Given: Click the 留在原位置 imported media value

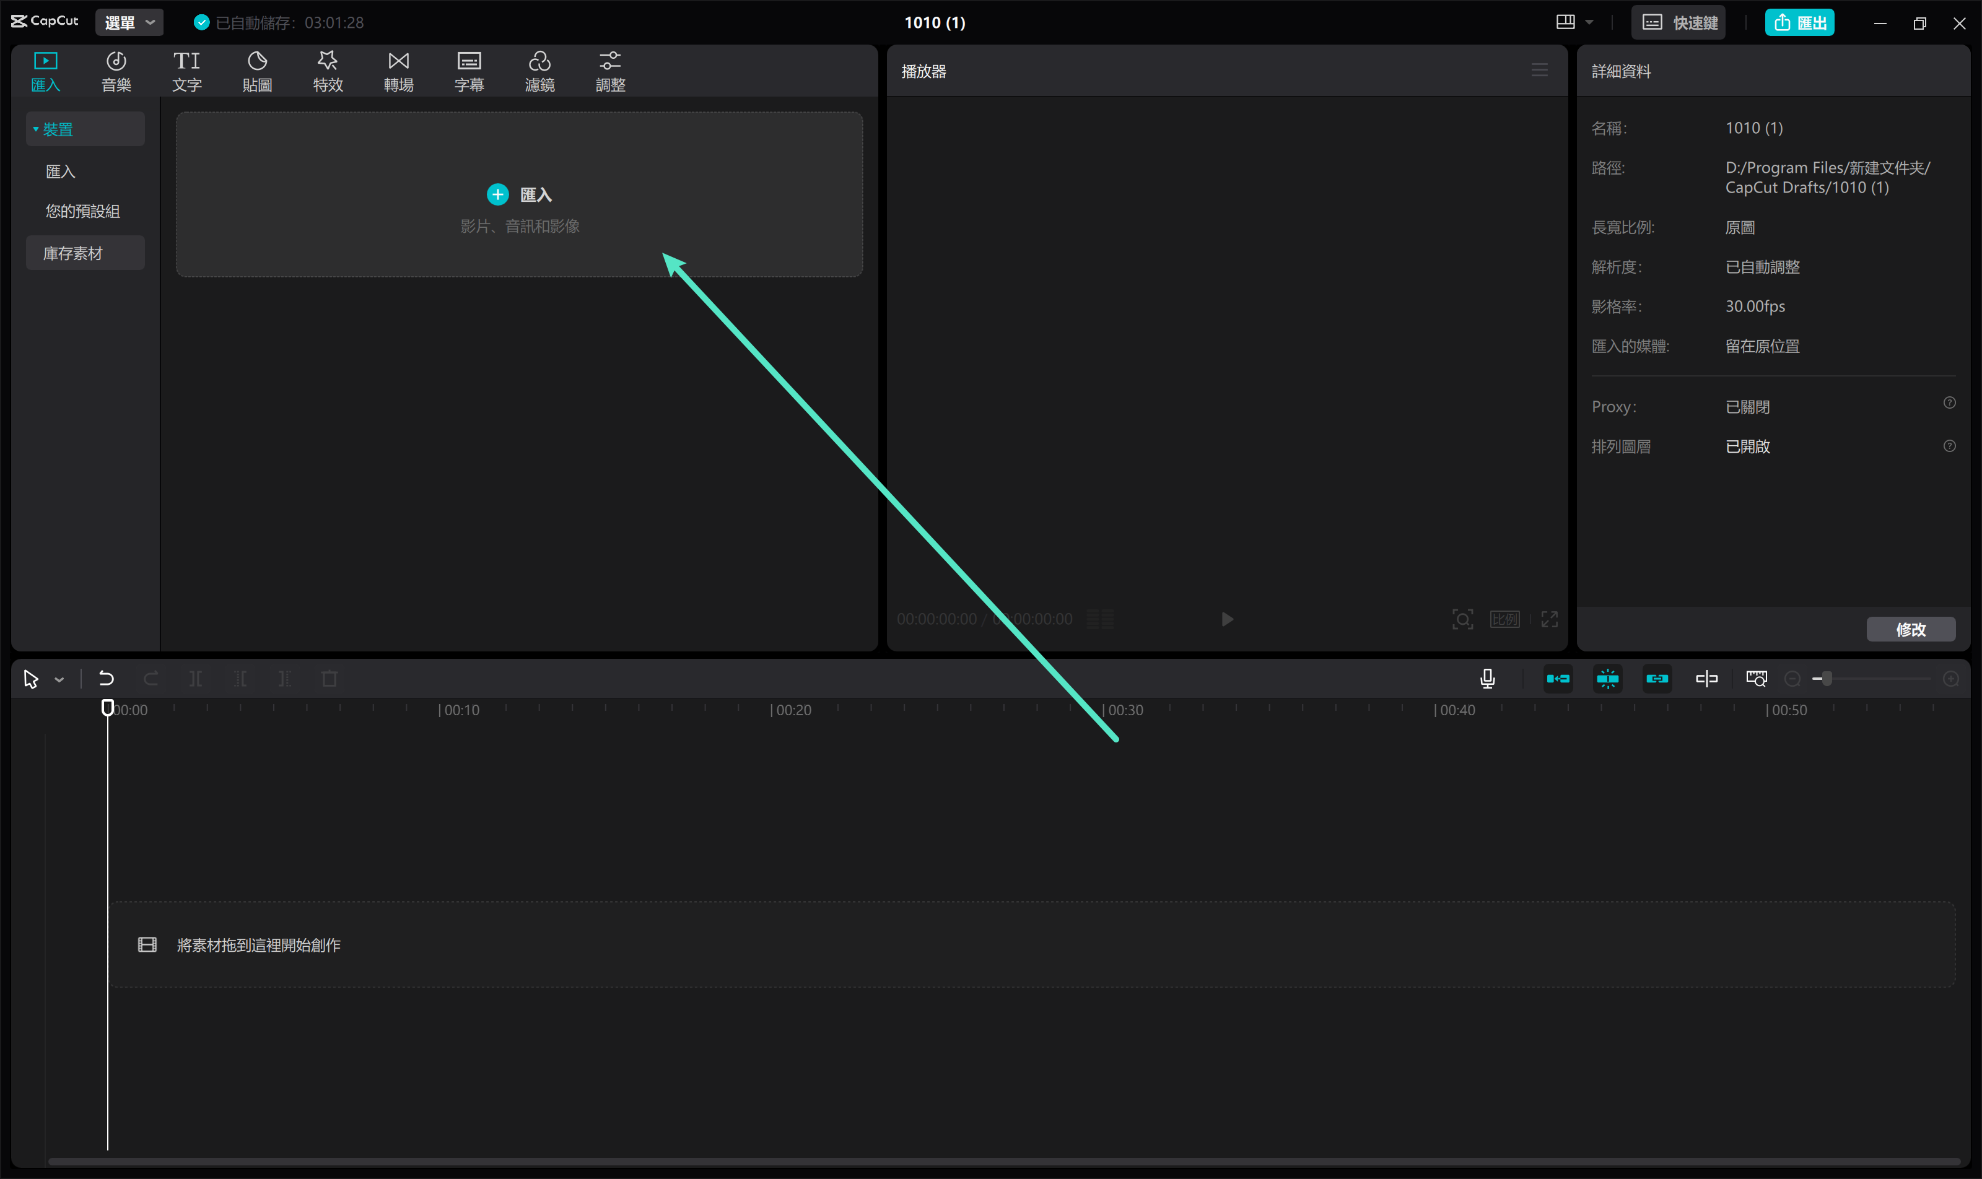Looking at the screenshot, I should coord(1762,346).
